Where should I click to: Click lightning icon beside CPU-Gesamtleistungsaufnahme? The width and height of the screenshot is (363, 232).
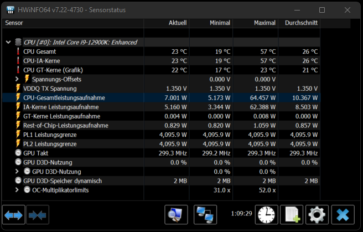[18, 97]
